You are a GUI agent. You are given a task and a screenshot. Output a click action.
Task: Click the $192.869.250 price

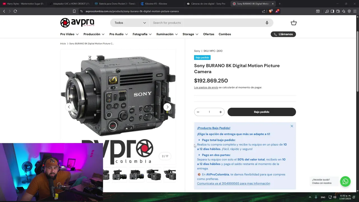pos(211,81)
